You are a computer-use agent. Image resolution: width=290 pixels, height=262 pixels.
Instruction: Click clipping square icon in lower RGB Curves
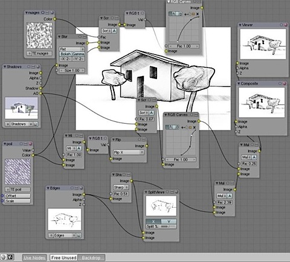tap(190, 127)
